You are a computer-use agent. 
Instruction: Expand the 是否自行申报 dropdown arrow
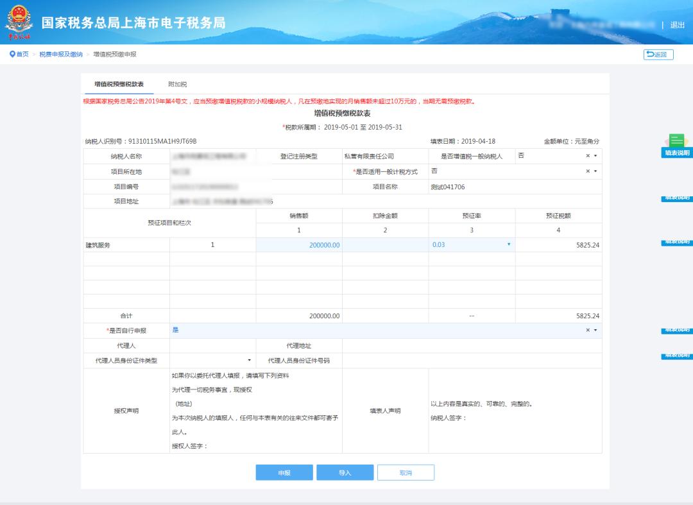(595, 330)
